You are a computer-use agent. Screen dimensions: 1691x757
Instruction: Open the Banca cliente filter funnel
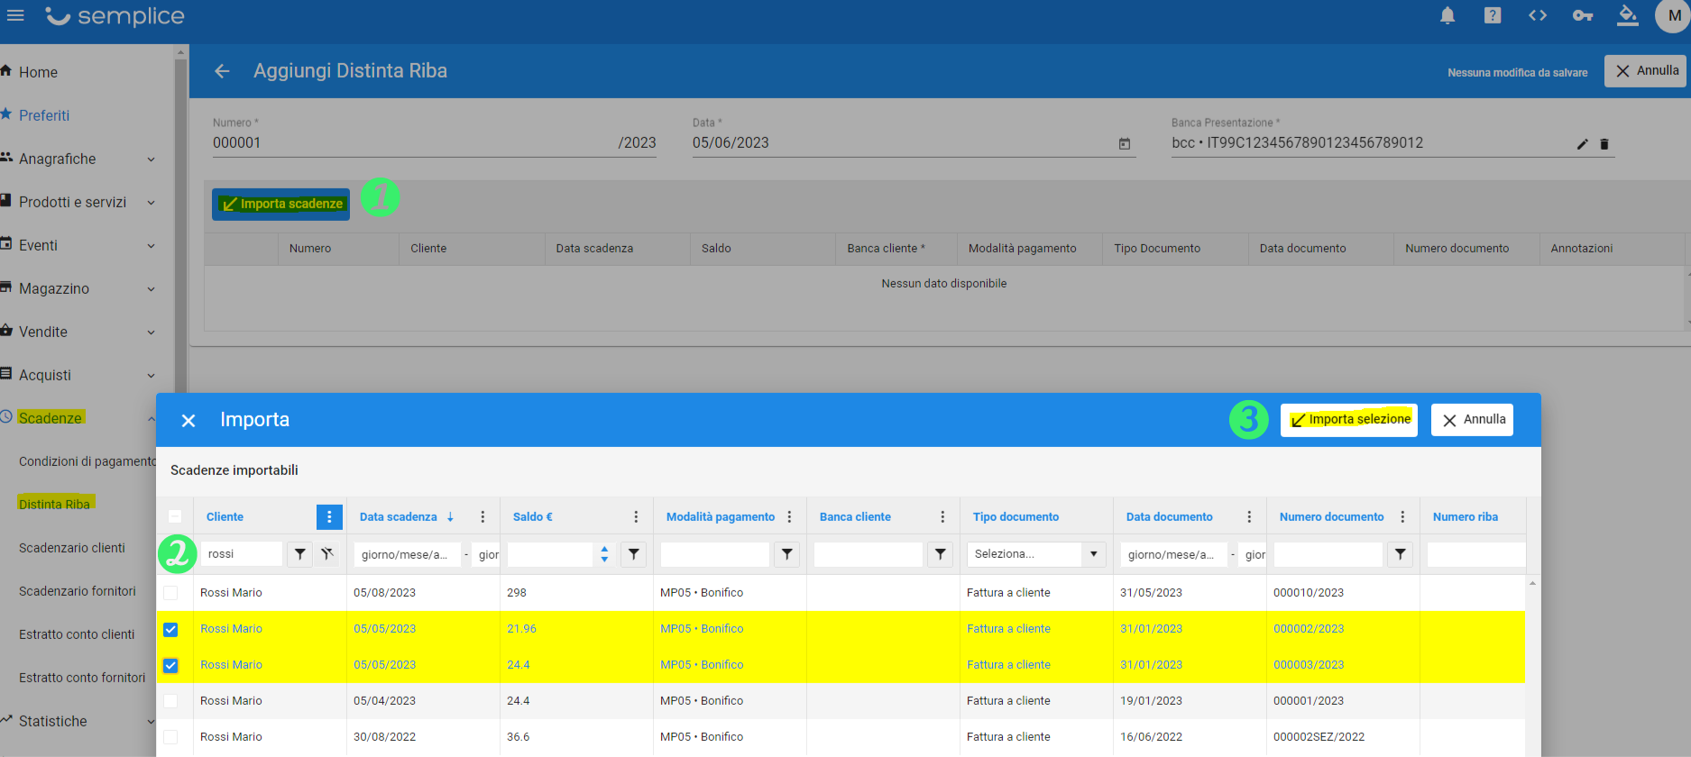coord(941,554)
